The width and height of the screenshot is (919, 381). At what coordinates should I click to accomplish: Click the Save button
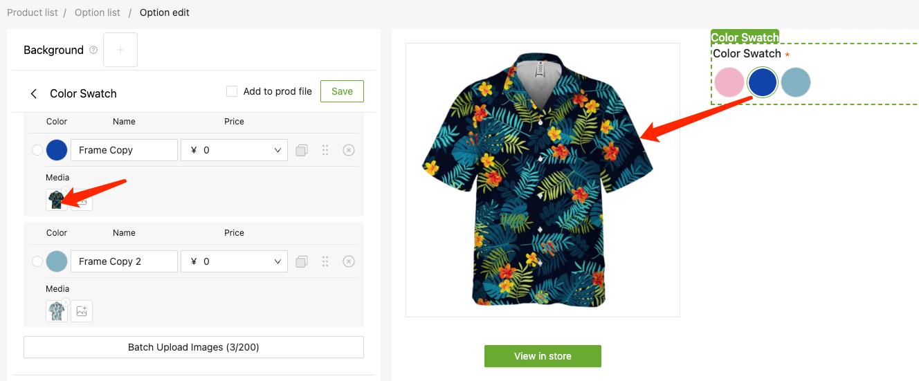tap(342, 91)
